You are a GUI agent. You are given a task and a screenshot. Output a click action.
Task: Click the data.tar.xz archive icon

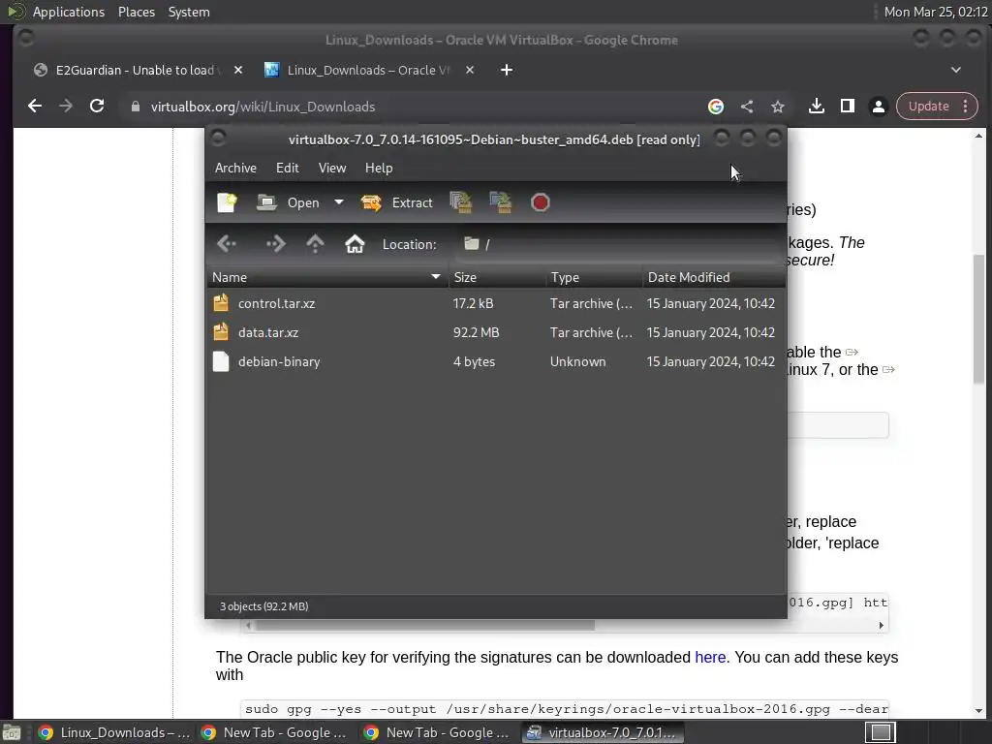coord(221,332)
